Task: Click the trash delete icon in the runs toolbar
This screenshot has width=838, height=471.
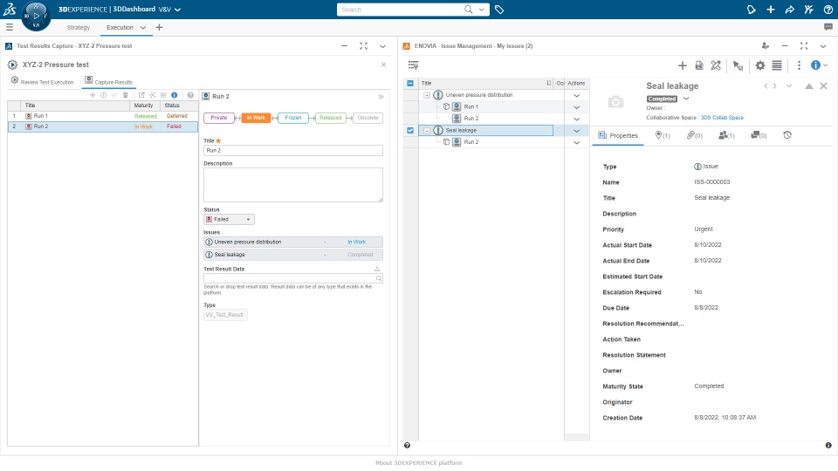Action: [x=126, y=95]
